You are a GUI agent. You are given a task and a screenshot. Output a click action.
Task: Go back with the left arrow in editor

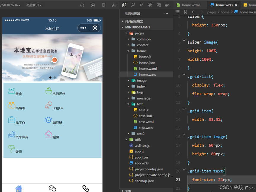tap(194, 12)
